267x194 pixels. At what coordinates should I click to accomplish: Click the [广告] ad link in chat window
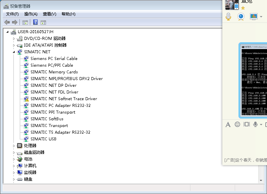(x=246, y=160)
